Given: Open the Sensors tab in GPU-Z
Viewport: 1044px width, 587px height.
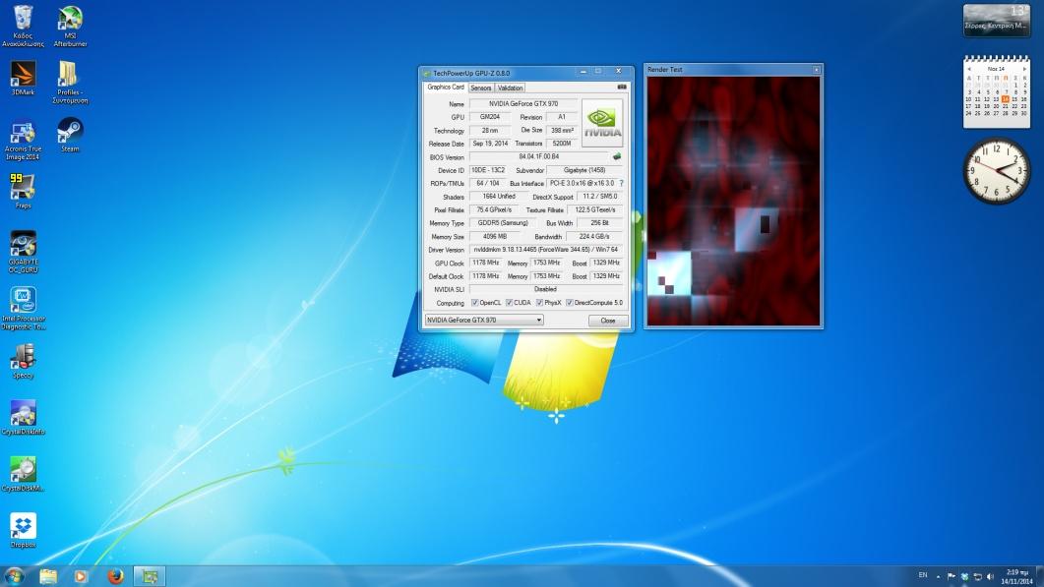Looking at the screenshot, I should 480,88.
